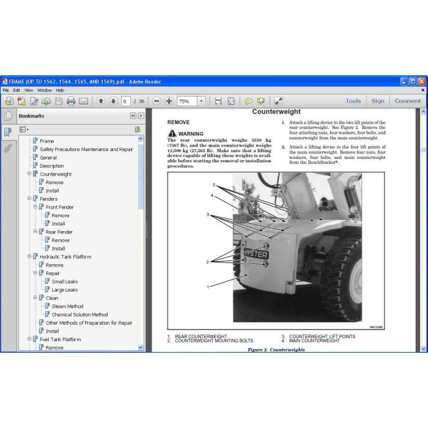Zoom in with the plus button

[169, 101]
